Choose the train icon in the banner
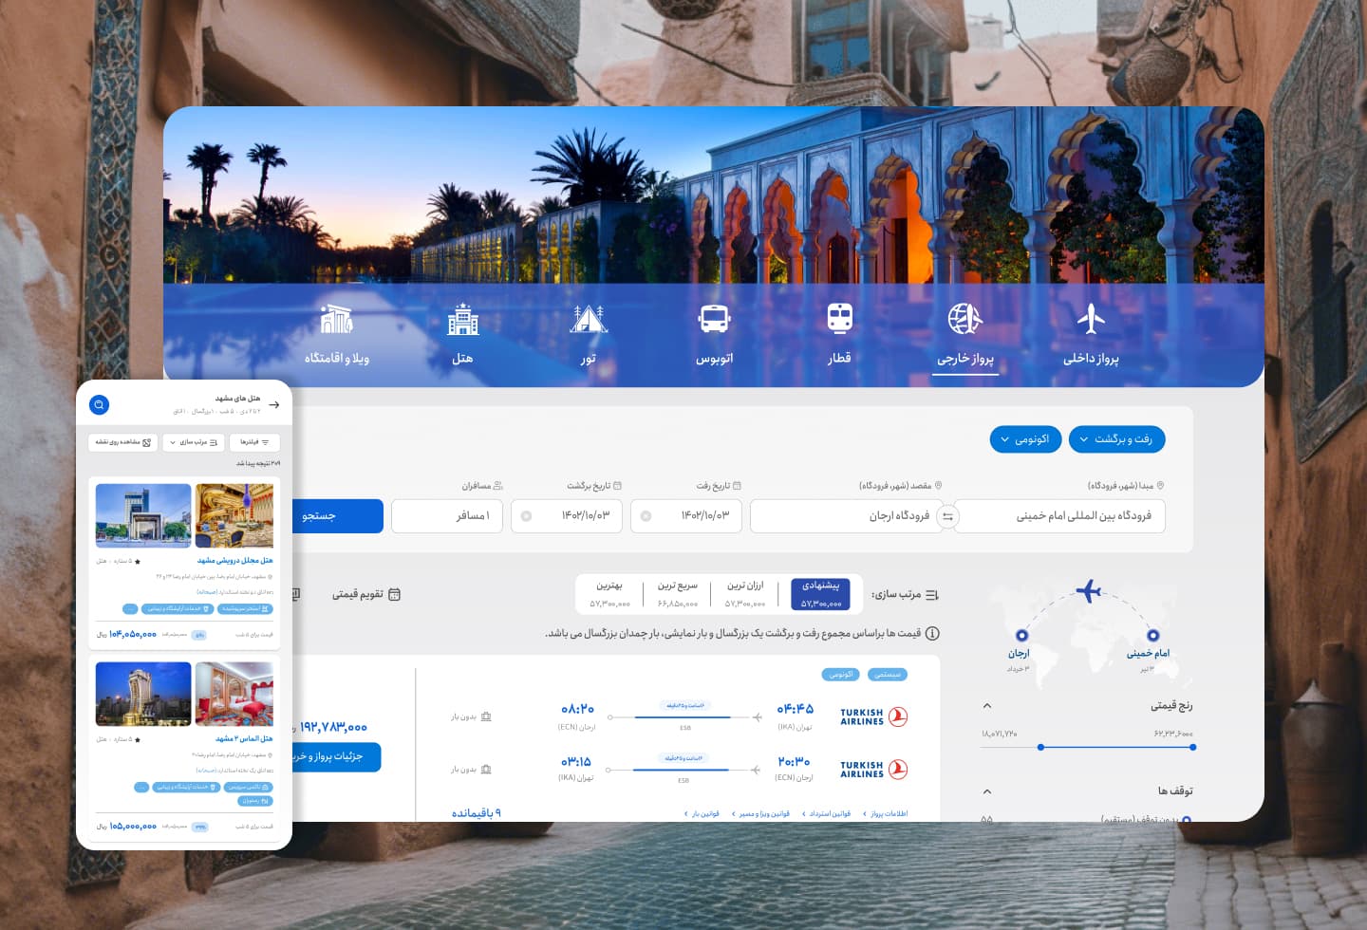The image size is (1367, 930). (x=839, y=318)
